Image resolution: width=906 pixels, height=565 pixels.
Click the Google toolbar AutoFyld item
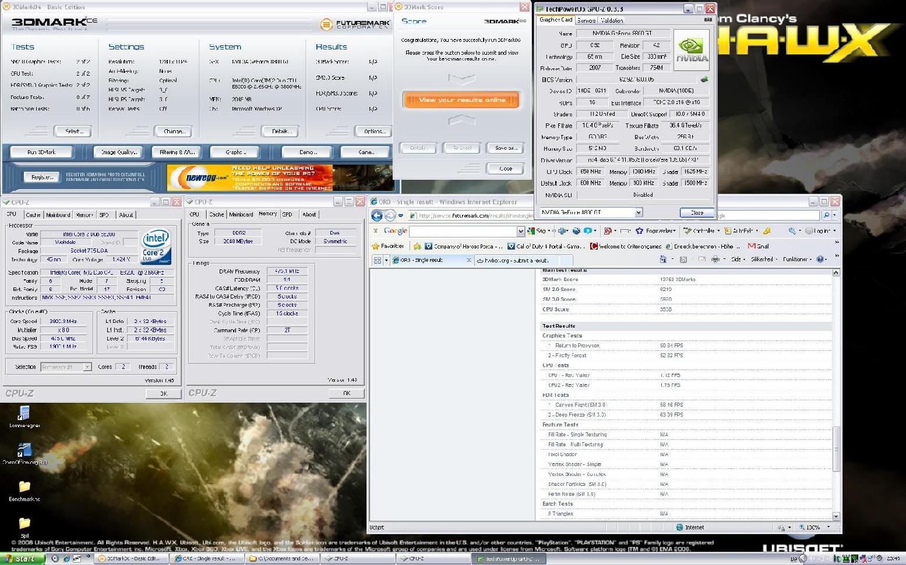[741, 231]
